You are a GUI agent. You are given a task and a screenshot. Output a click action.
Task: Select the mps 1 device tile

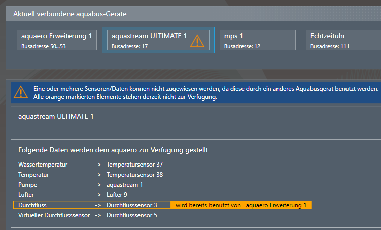click(x=257, y=40)
